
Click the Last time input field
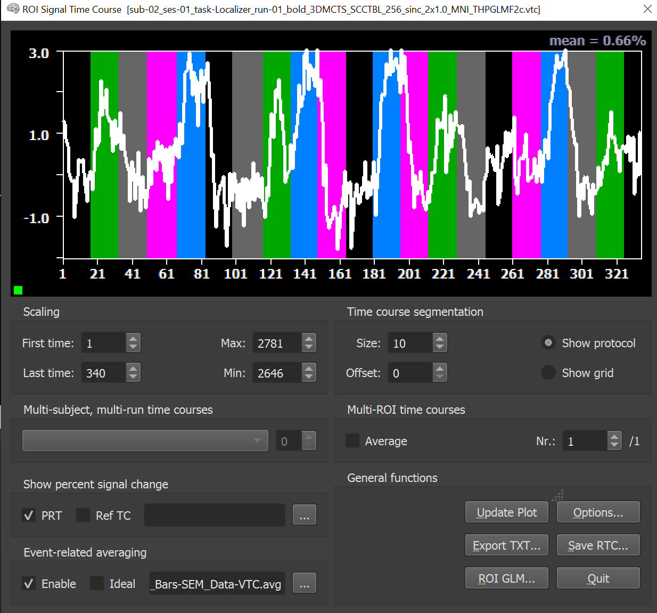pos(104,373)
